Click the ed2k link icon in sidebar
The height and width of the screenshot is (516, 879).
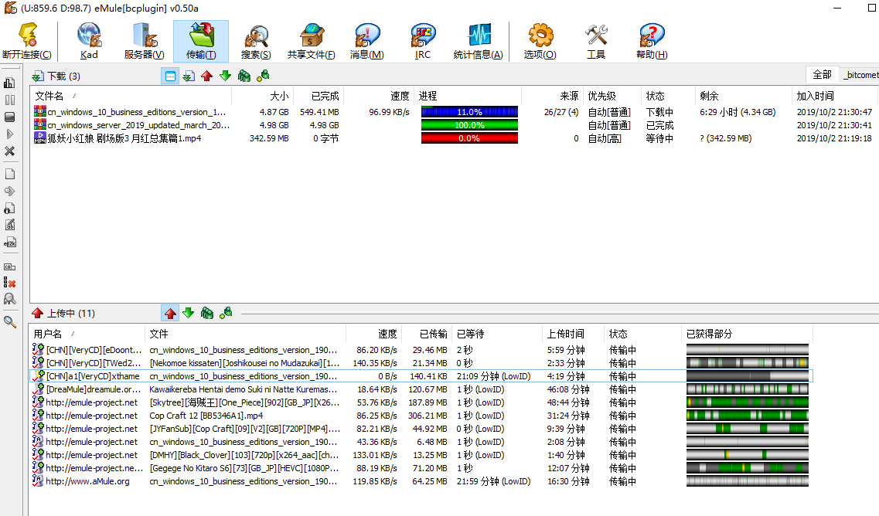pos(10,242)
